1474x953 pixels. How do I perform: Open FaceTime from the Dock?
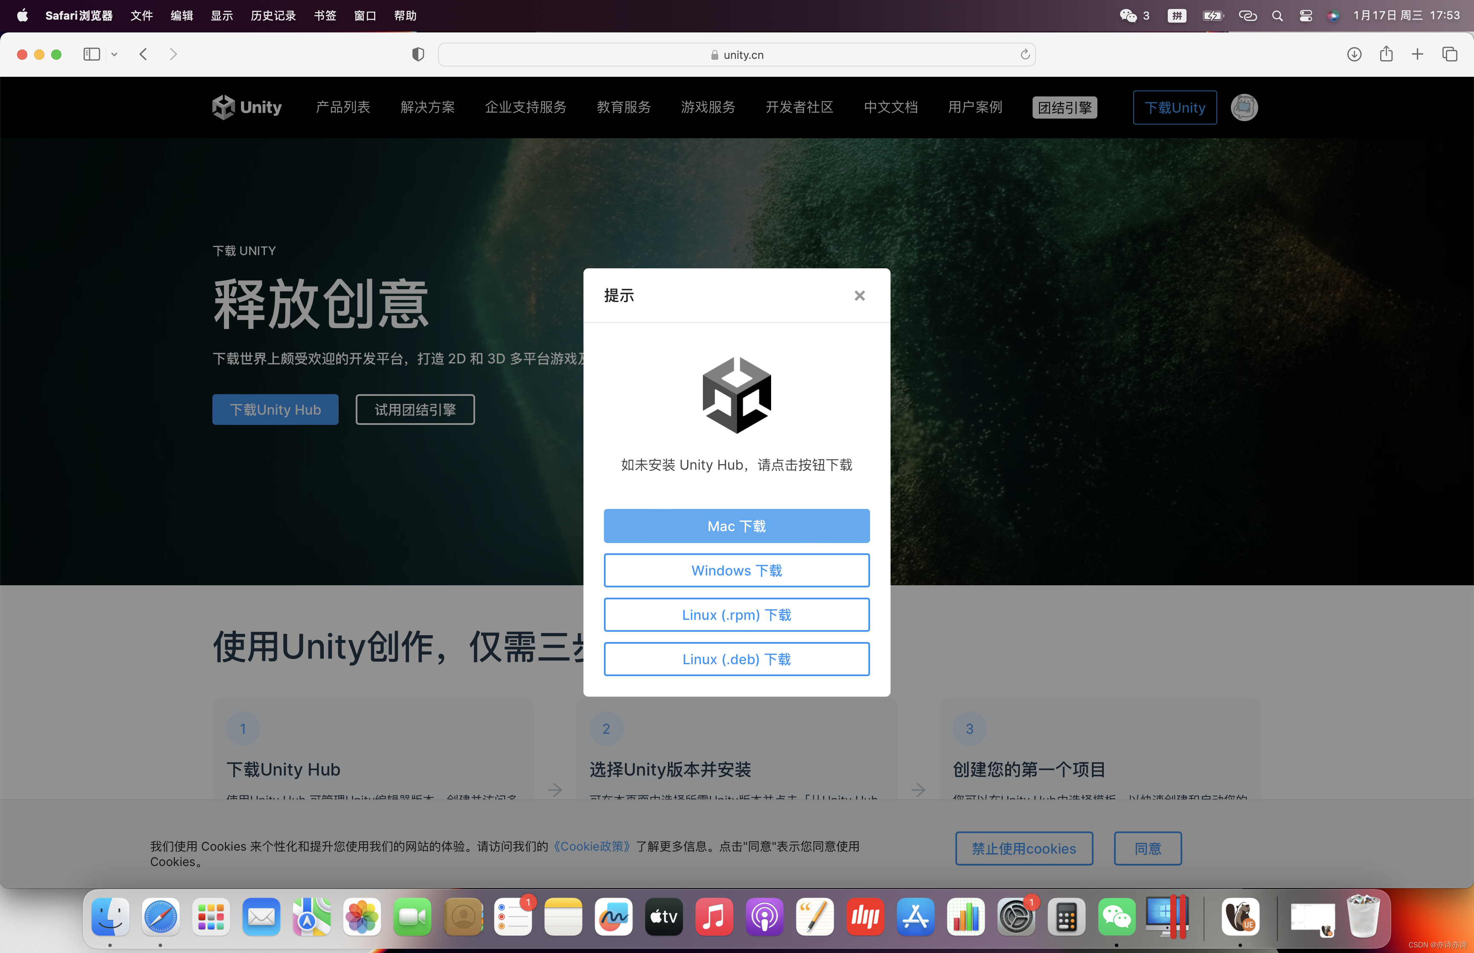(x=412, y=916)
